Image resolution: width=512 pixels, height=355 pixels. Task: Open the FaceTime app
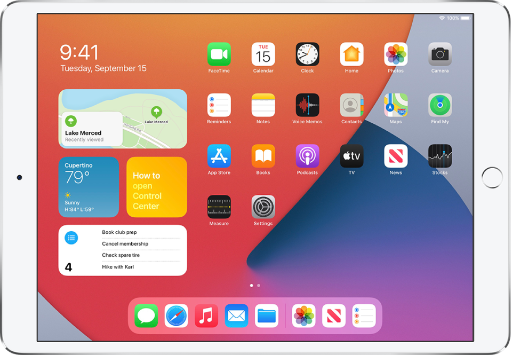click(x=219, y=54)
